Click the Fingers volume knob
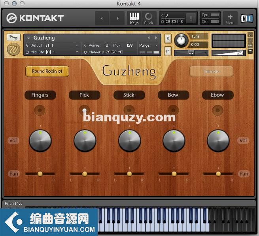The height and width of the screenshot is (236, 259). (x=40, y=141)
